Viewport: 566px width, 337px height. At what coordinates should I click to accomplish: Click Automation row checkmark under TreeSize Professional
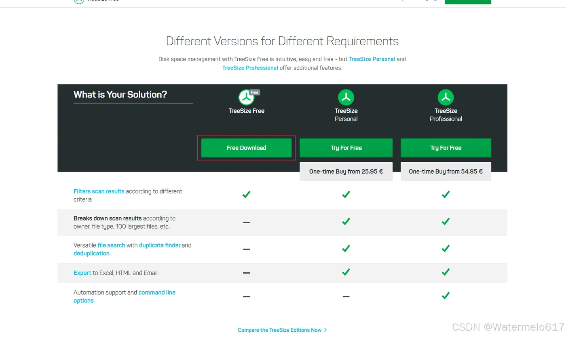[x=446, y=296]
